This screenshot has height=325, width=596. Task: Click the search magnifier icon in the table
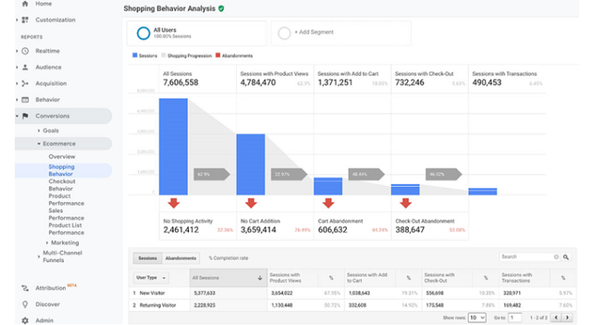(566, 257)
